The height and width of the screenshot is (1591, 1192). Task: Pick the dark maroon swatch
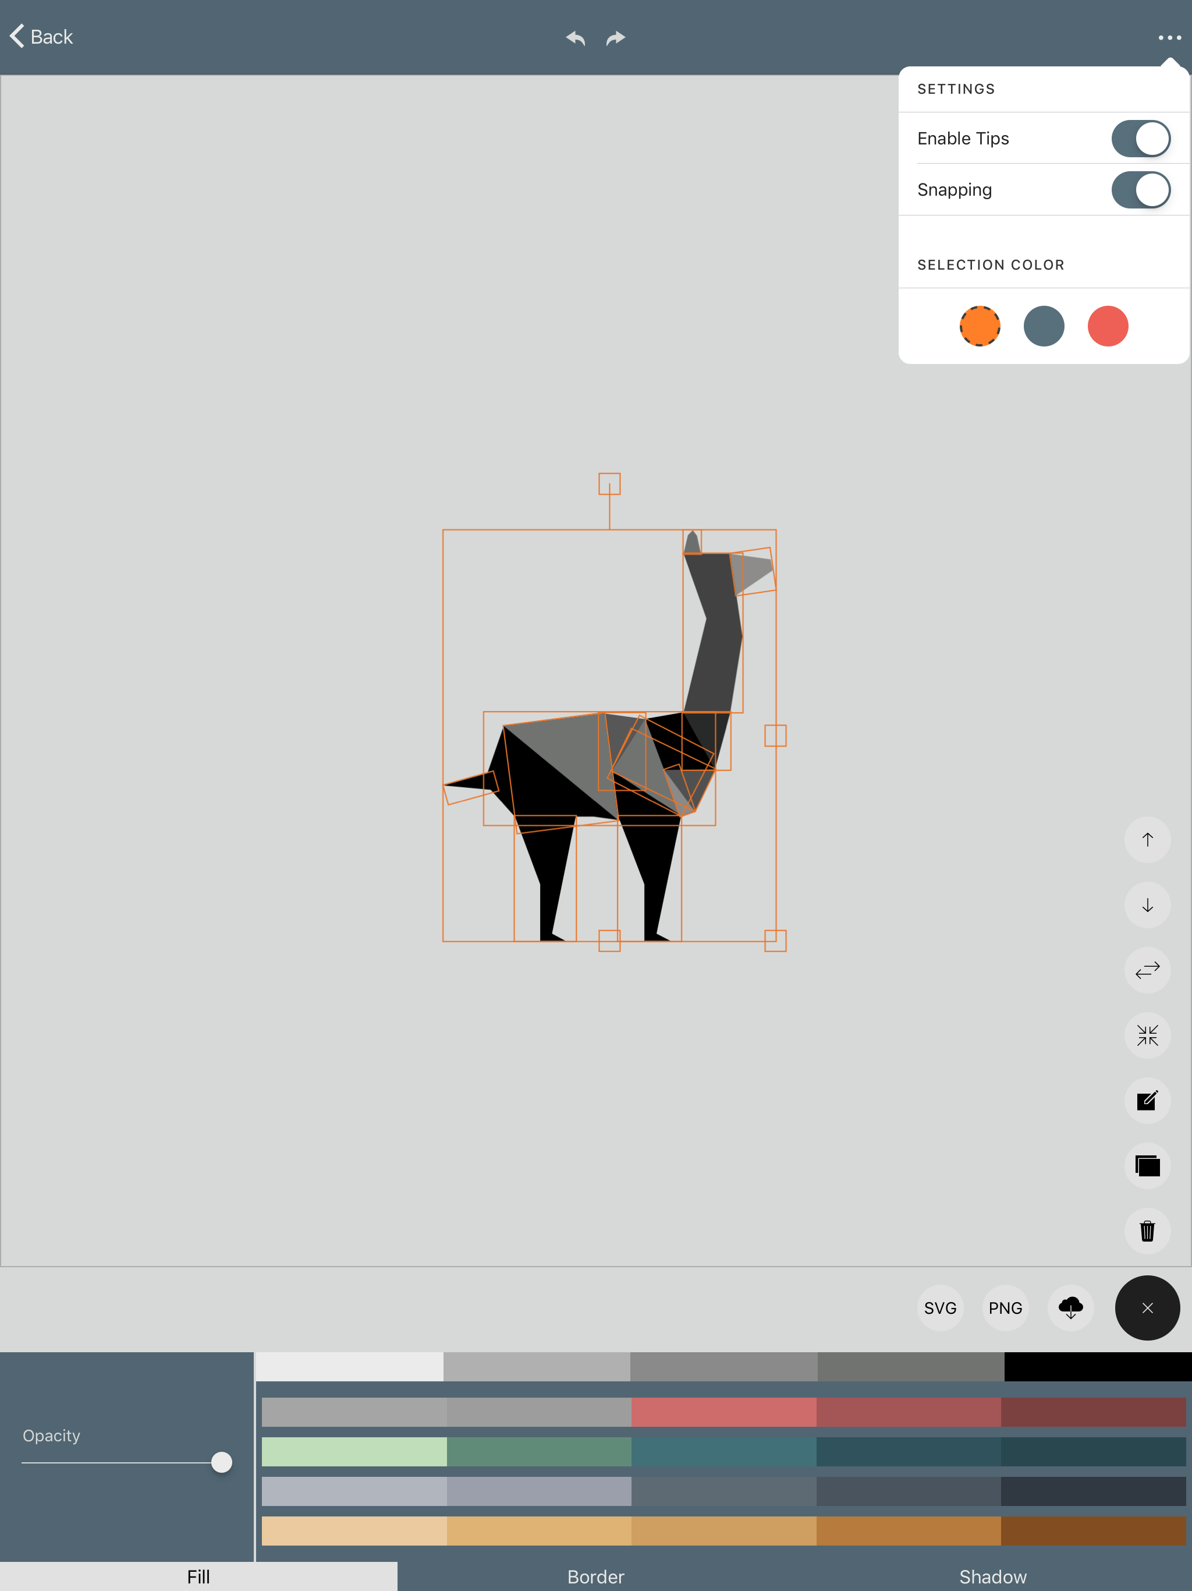coord(1094,1412)
